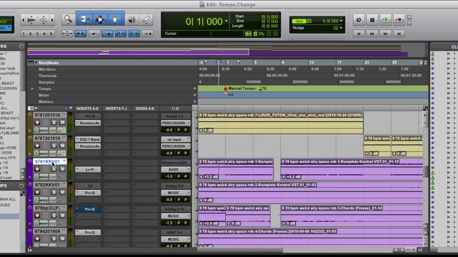Open the 'no input' input selector
Image resolution: width=458 pixels, height=257 pixels.
click(x=176, y=139)
